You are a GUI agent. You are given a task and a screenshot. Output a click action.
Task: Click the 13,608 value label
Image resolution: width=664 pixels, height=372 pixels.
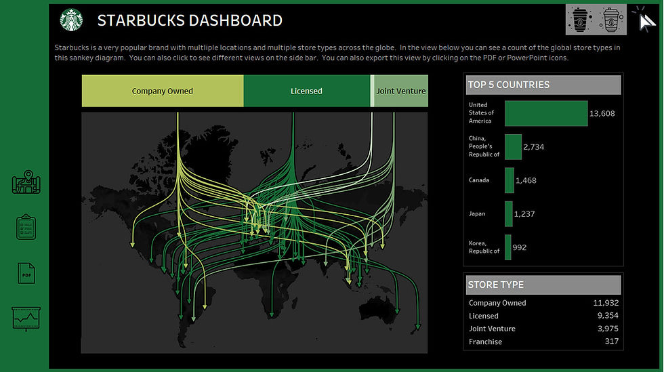point(602,114)
